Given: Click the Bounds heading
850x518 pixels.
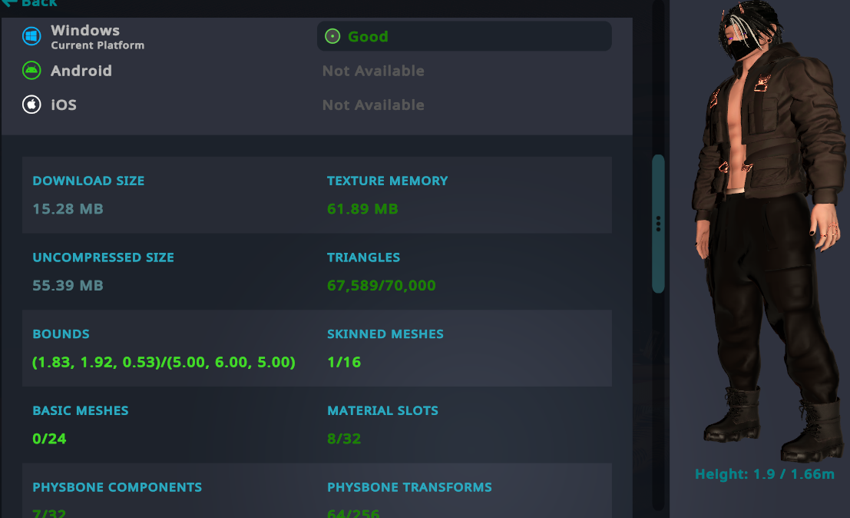Looking at the screenshot, I should (x=61, y=334).
